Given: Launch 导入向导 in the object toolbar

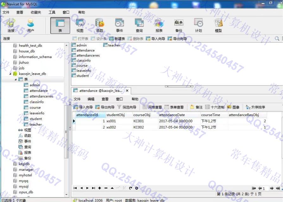Looking at the screenshot, I should tap(155, 39).
